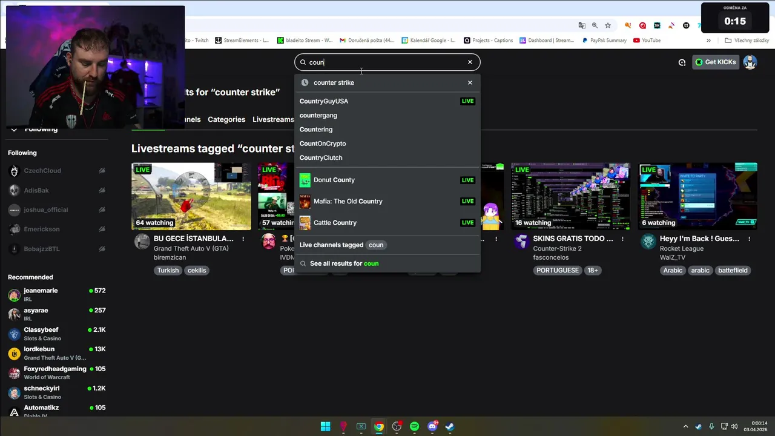
Task: Click the browser zoom magnifier icon
Action: [x=595, y=25]
